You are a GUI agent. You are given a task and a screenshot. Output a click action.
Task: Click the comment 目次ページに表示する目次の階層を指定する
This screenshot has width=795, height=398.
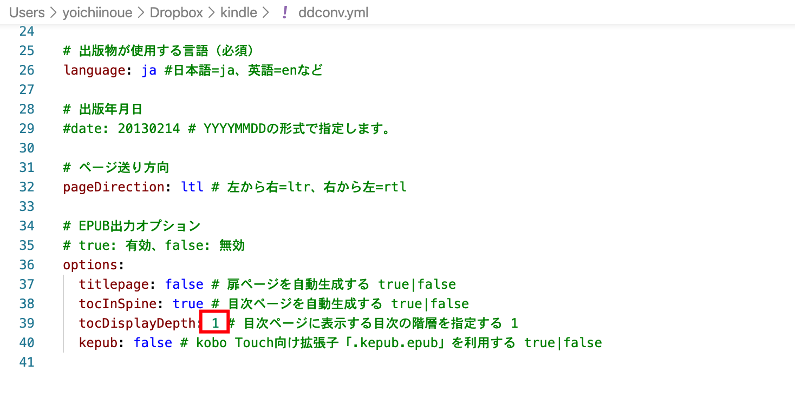coord(373,323)
